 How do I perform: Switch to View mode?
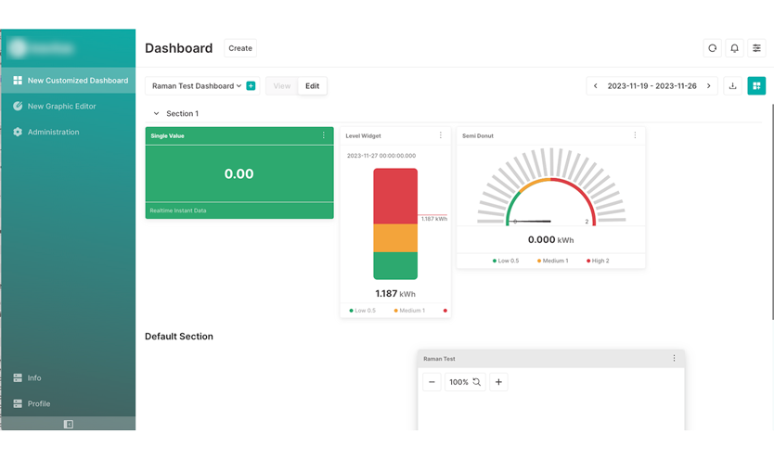(x=282, y=86)
